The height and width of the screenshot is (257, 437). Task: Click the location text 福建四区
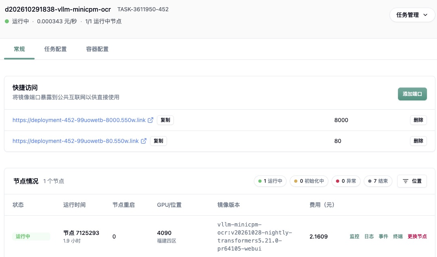167,241
